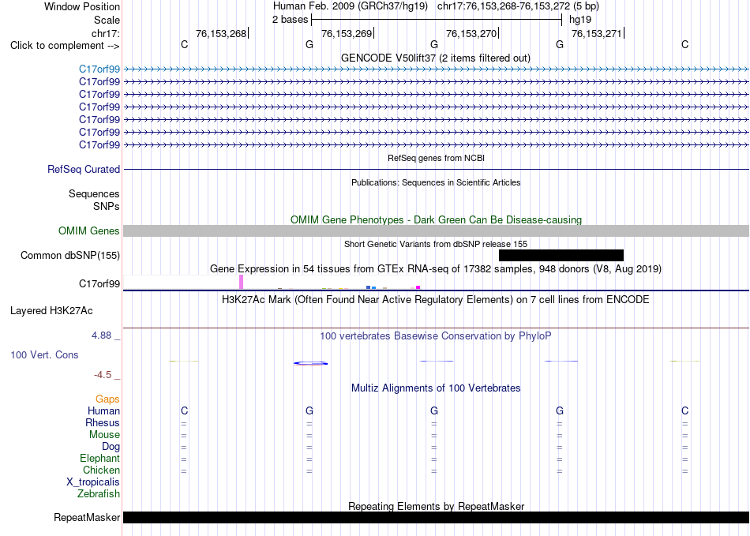Select the 'Human' species row label

[103, 410]
